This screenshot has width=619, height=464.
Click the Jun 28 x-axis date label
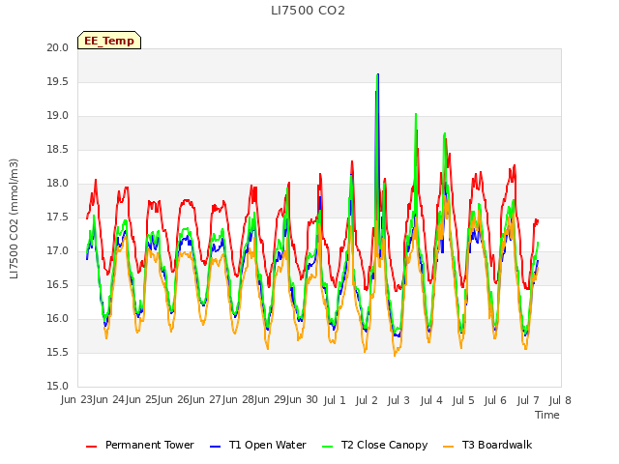pos(239,400)
